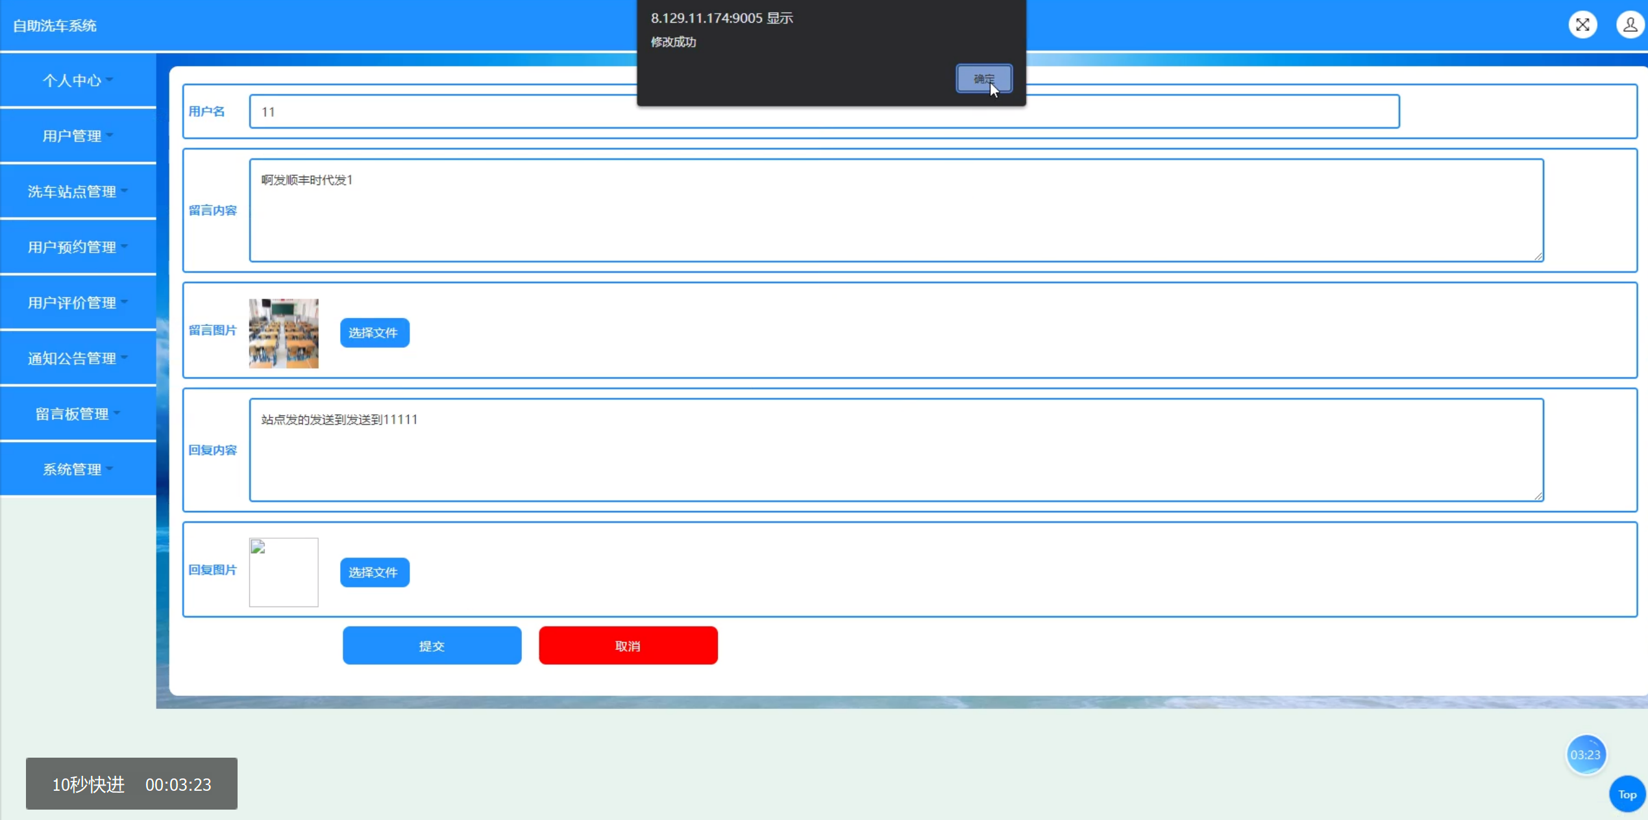This screenshot has height=820, width=1648.
Task: Expand the 洗车站点管理 sidebar menu
Action: tap(77, 192)
